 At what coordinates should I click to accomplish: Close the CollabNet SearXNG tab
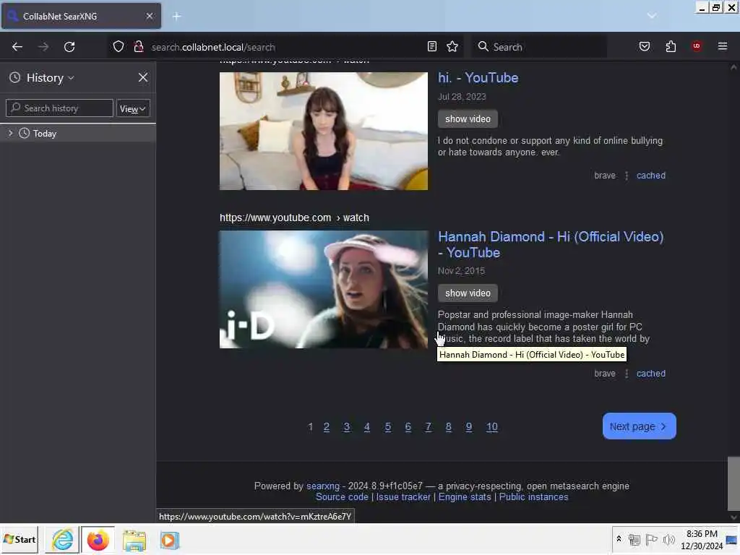(149, 16)
